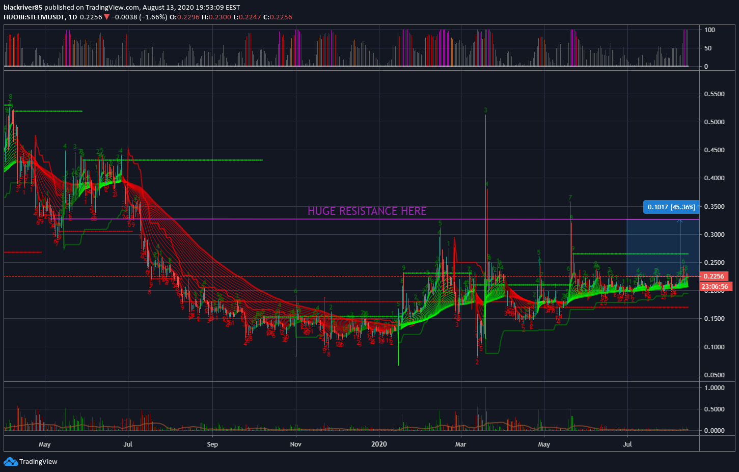
Task: Click the current price tag 0.2256
Action: pyautogui.click(x=714, y=276)
